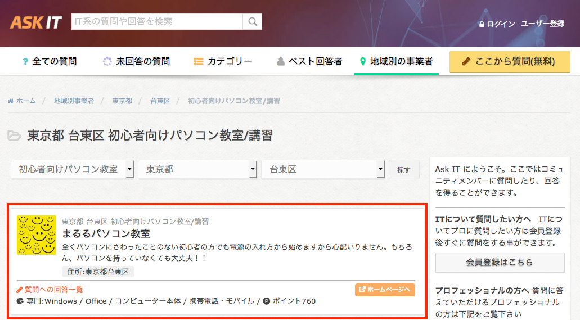580x320 pixels.
Task: Click the pencil icon in ここから質問 button
Action: [x=466, y=61]
